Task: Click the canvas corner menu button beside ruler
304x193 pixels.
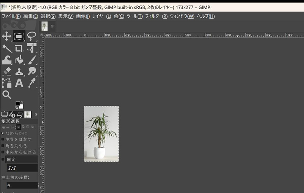Action: click(41, 35)
